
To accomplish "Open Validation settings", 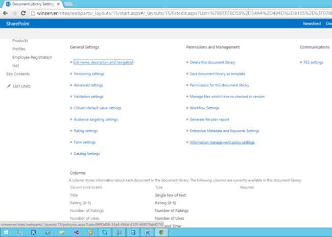I will tap(88, 97).
